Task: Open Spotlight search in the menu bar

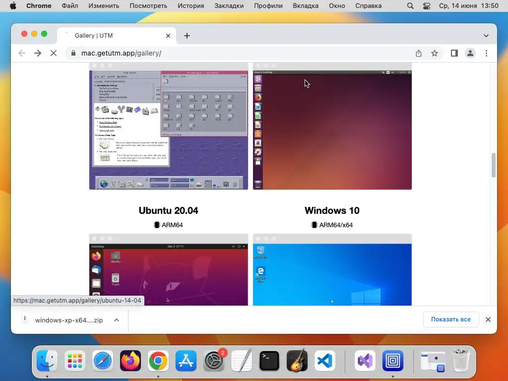Action: click(410, 6)
